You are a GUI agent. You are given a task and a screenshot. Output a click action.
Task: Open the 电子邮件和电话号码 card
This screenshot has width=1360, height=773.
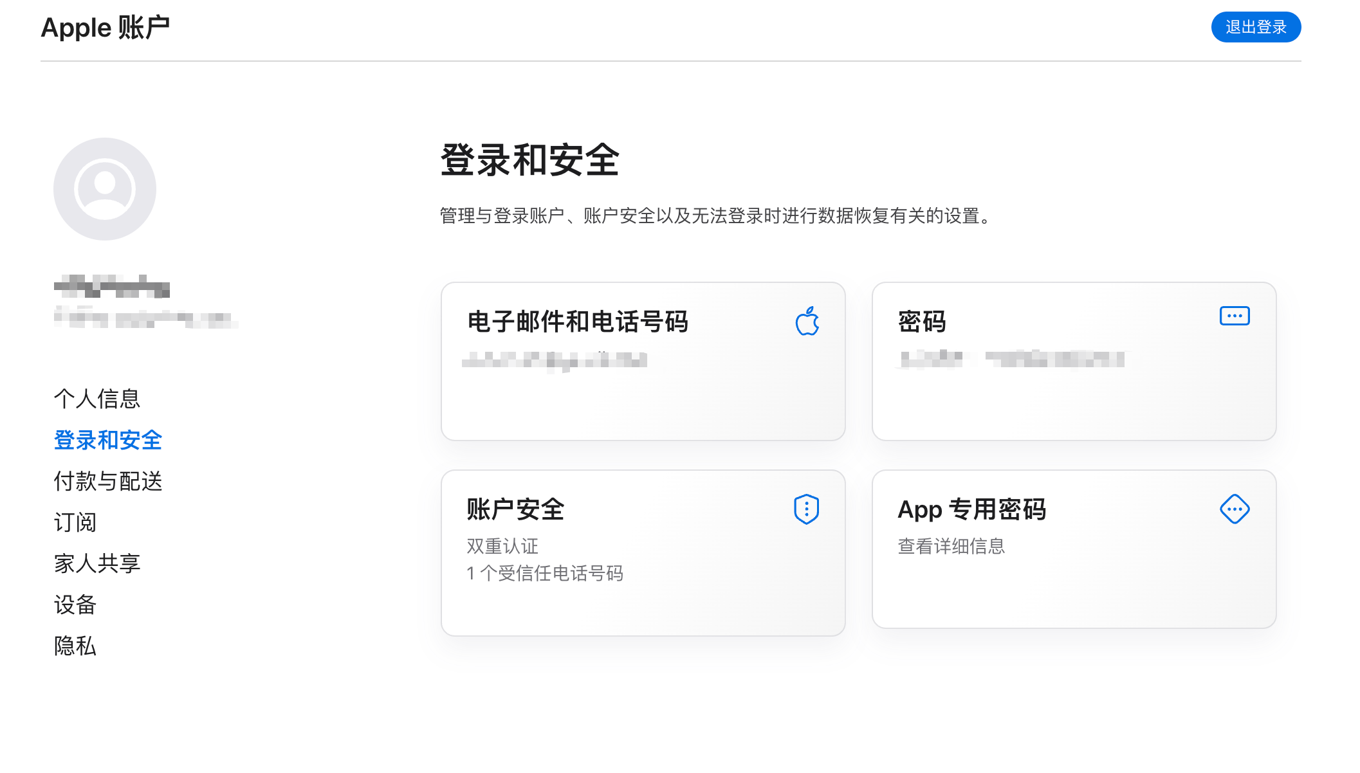tap(577, 322)
